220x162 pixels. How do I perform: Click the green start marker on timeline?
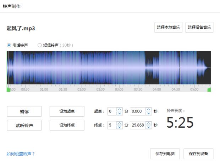coord(9,90)
